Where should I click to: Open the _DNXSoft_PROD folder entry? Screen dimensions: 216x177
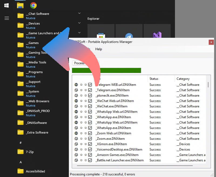click(38, 113)
